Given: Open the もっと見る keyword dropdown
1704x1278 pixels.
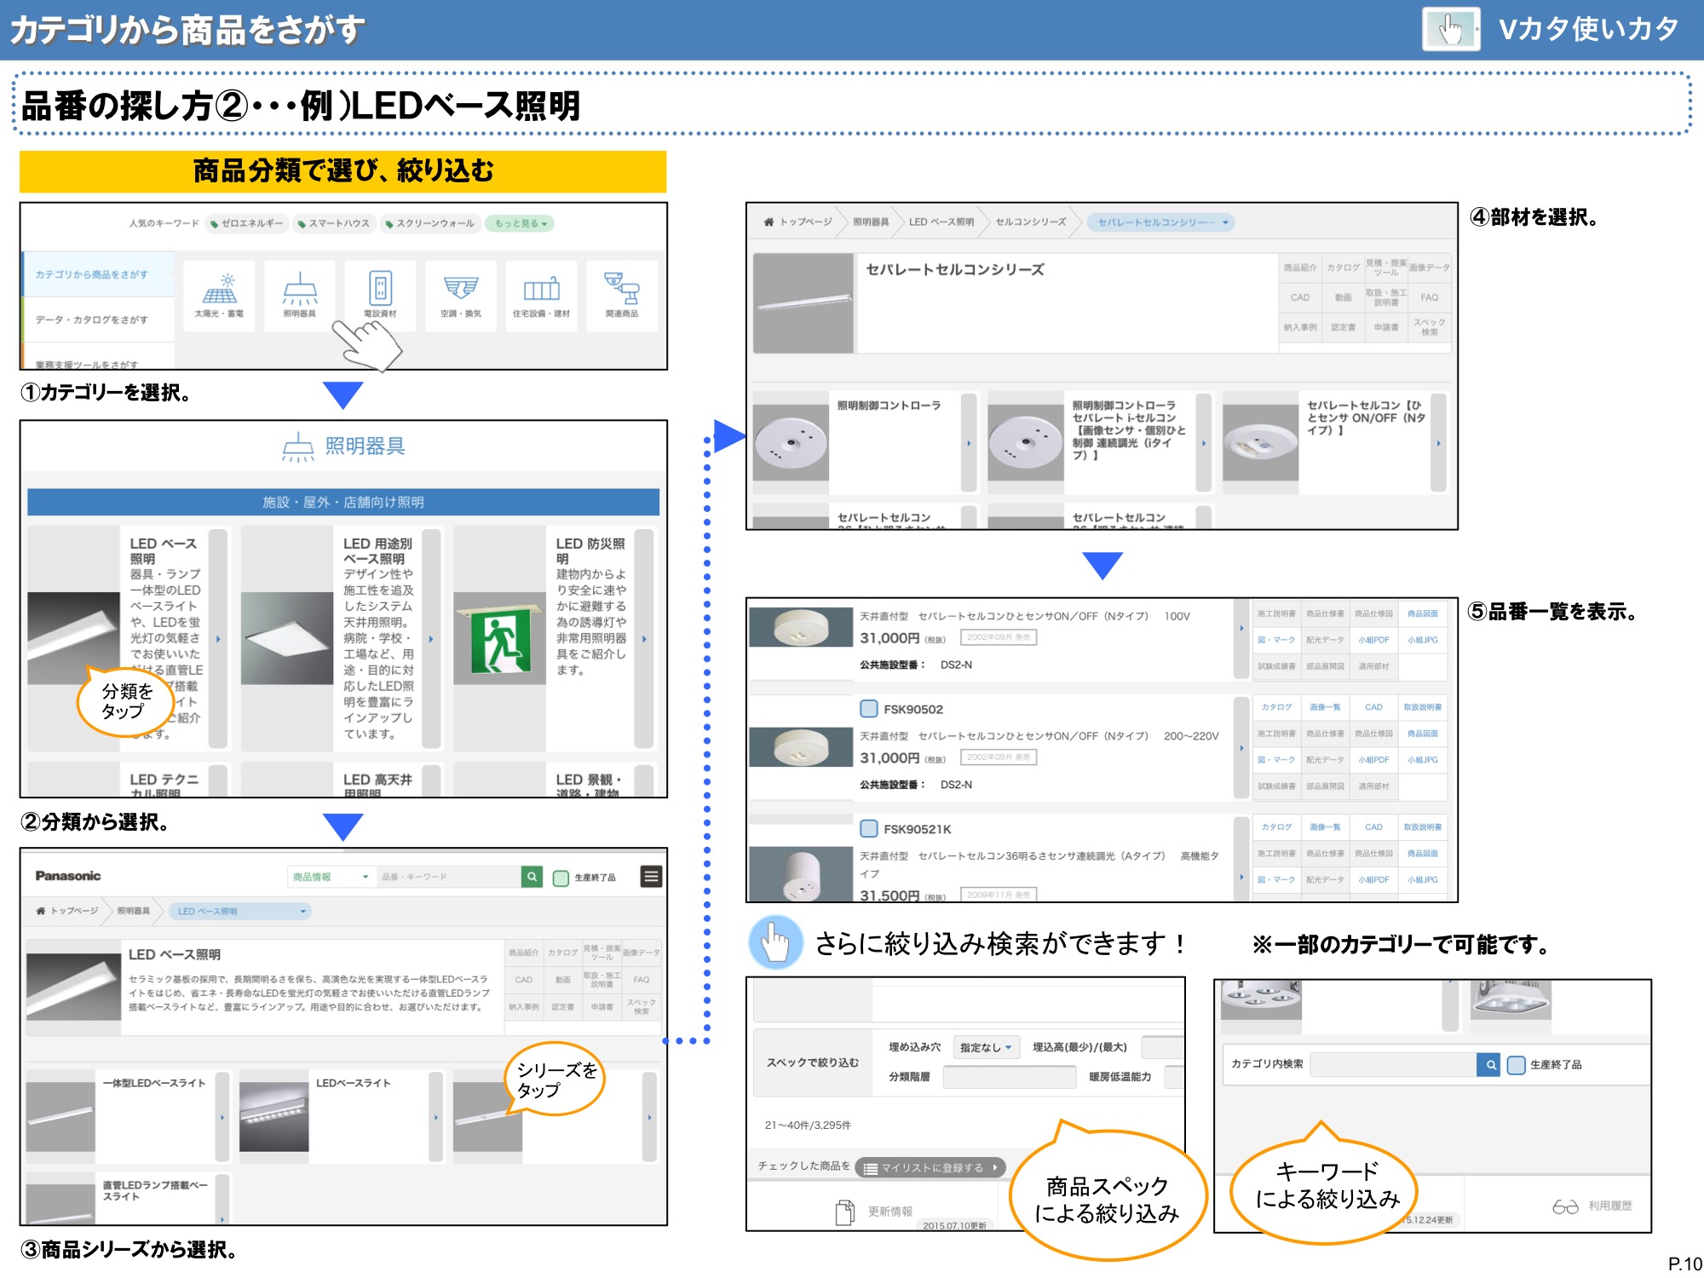Looking at the screenshot, I should pyautogui.click(x=521, y=222).
